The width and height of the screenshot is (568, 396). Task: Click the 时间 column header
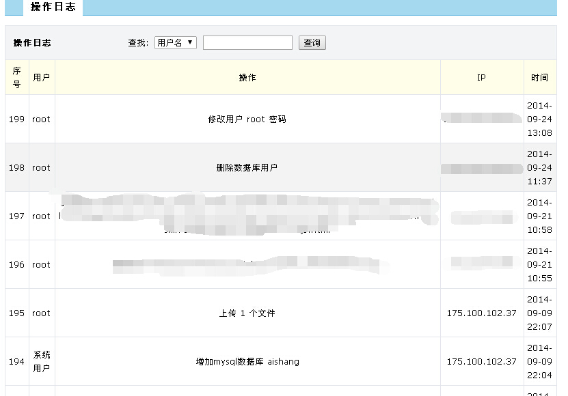click(x=539, y=77)
